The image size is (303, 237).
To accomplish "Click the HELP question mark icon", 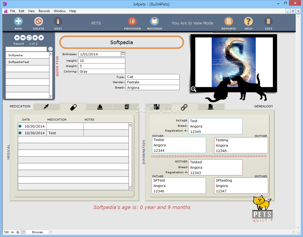I will (248, 21).
